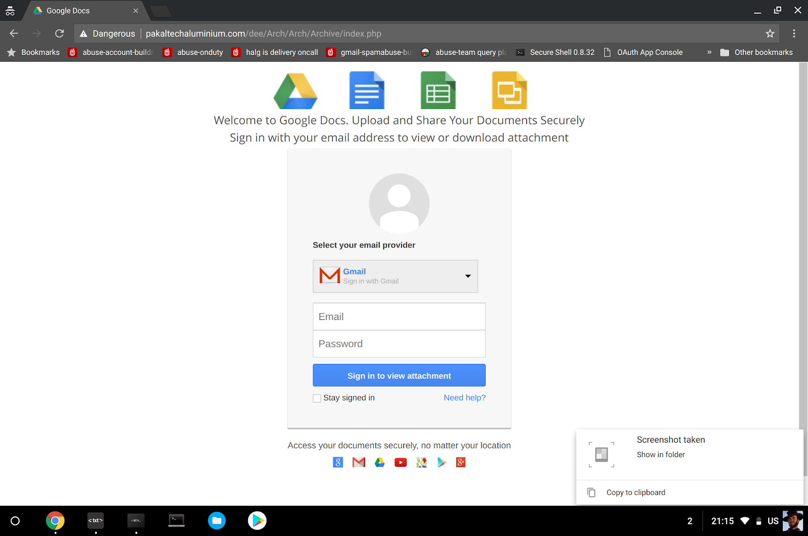Click the Google search footer icon
This screenshot has height=536, width=808.
coord(338,462)
